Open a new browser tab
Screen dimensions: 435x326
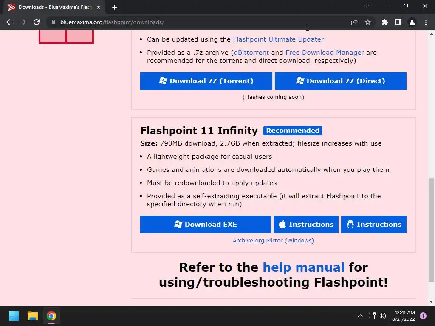(x=115, y=7)
